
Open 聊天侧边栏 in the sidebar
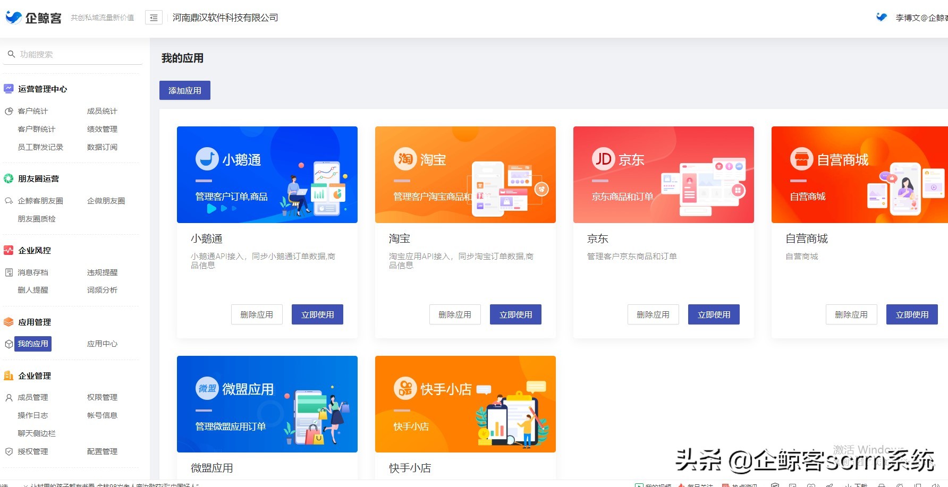coord(36,433)
